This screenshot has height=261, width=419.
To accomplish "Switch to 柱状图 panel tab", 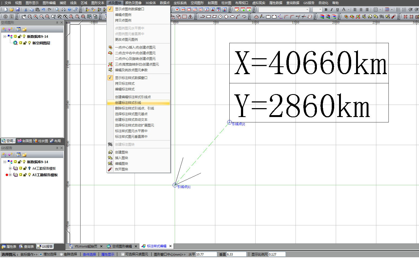I will [x=41, y=141].
